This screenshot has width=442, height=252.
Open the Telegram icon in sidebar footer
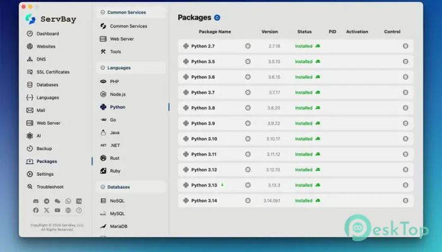point(47,201)
